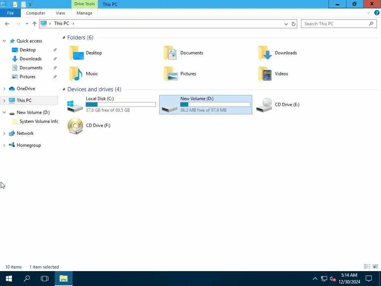Click the New folder quick access toolbar icon
Screen dimensions: 381x286
click(23, 4)
